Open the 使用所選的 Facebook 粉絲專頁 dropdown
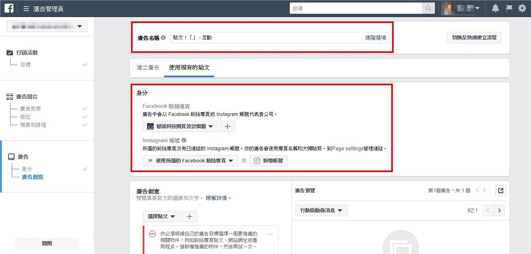This screenshot has height=254, width=531. point(190,161)
